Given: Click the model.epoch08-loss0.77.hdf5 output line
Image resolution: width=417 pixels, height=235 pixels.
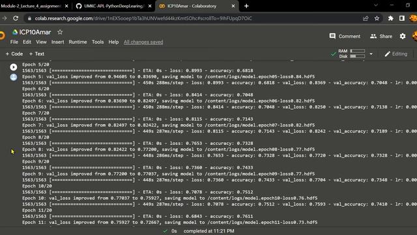Looking at the screenshot, I should [168, 149].
